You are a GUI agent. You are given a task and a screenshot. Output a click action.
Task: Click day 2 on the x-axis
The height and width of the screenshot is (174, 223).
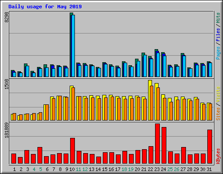[21, 169]
